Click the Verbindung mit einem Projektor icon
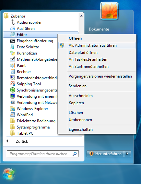This screenshot has width=141, height=184. tap(13, 96)
